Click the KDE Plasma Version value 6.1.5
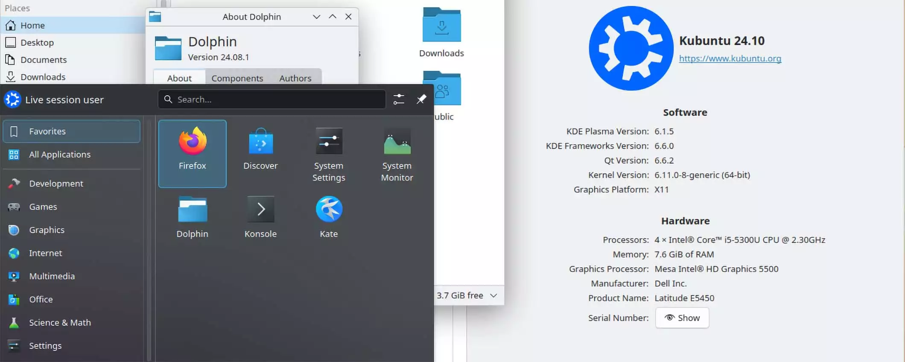 point(664,131)
